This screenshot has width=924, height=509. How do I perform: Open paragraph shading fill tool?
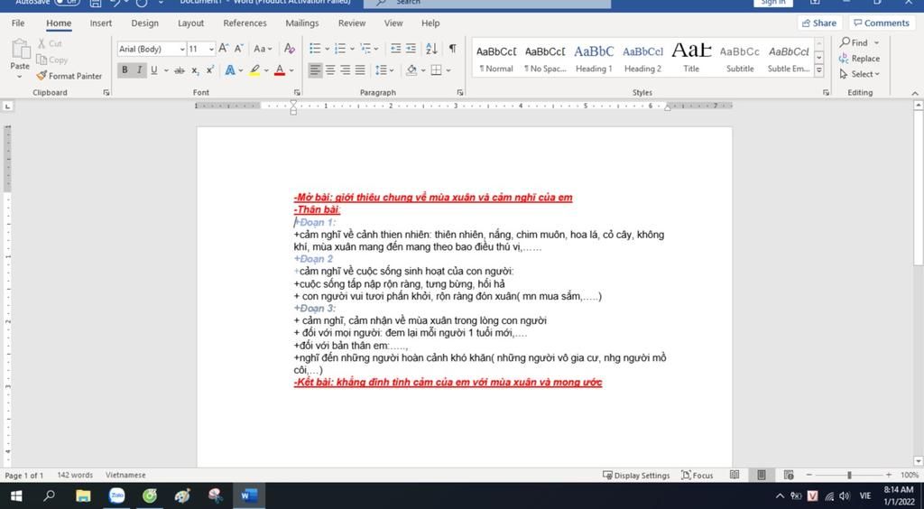tap(411, 70)
